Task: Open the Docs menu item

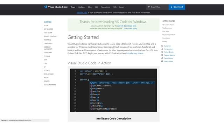Action: coord(73,7)
